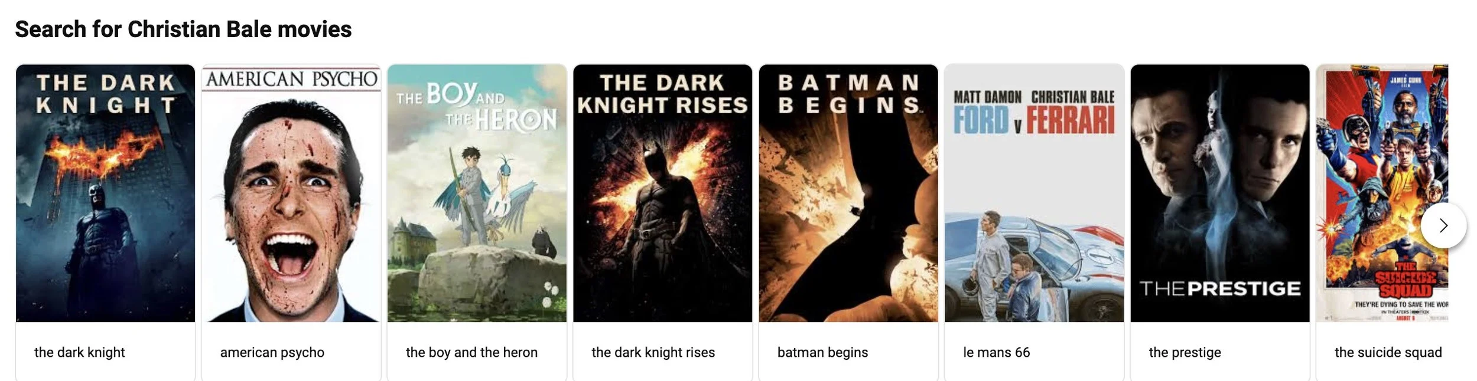
Task: Open The Suicide Squad poster
Action: (1382, 193)
